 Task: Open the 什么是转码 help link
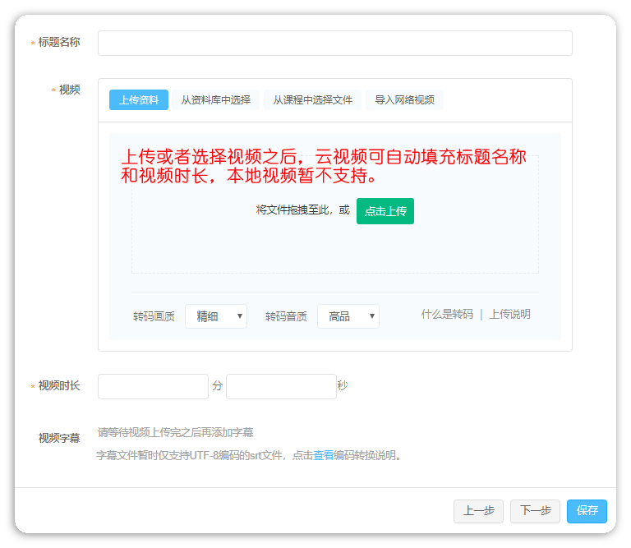point(447,314)
